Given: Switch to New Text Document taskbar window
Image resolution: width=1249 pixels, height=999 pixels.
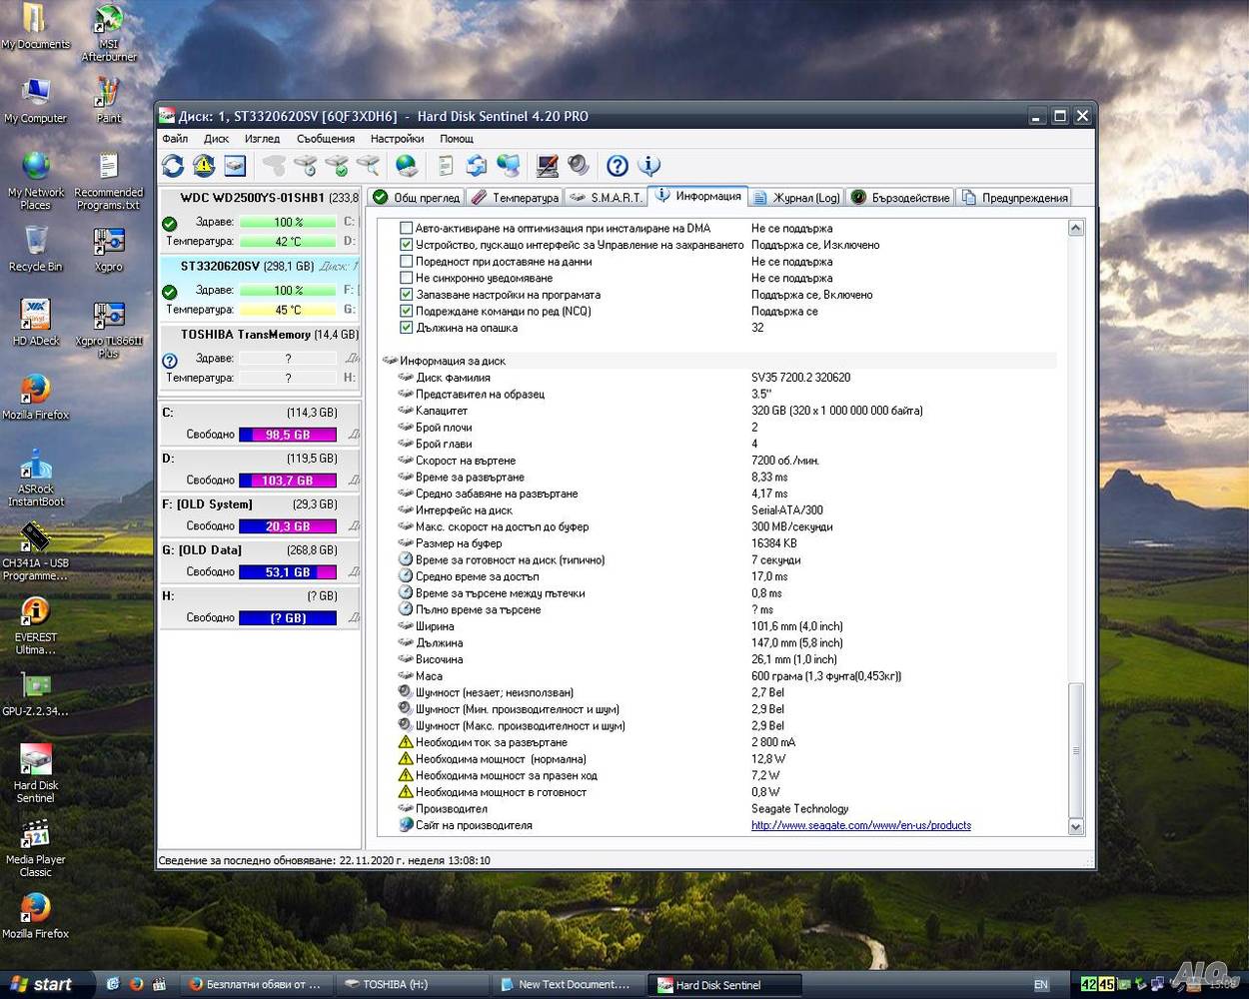Looking at the screenshot, I should [570, 984].
